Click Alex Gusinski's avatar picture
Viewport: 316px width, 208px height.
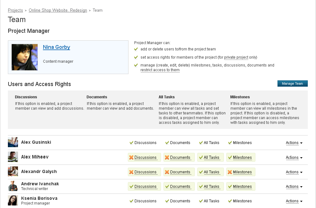coord(13,142)
